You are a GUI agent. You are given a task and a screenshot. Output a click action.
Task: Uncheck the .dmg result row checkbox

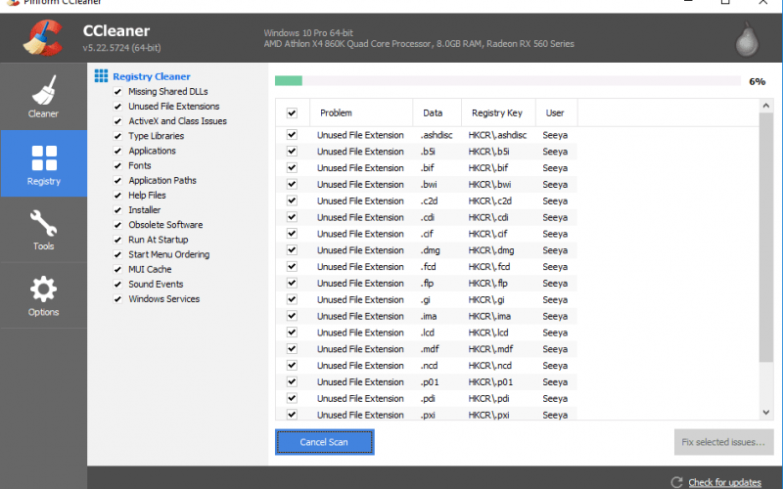[x=292, y=250]
